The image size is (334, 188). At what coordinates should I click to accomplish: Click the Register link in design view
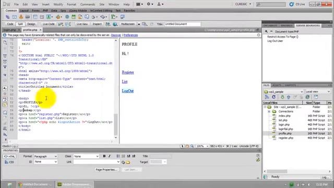(128, 72)
